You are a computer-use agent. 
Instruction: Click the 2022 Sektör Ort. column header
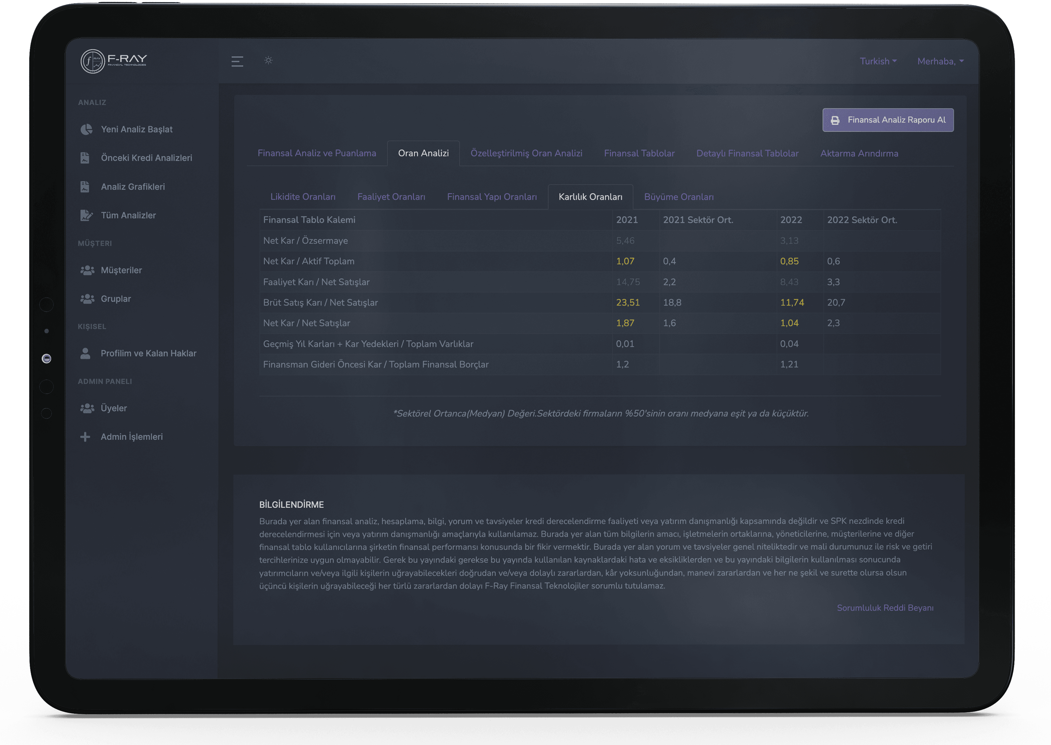pyautogui.click(x=862, y=220)
